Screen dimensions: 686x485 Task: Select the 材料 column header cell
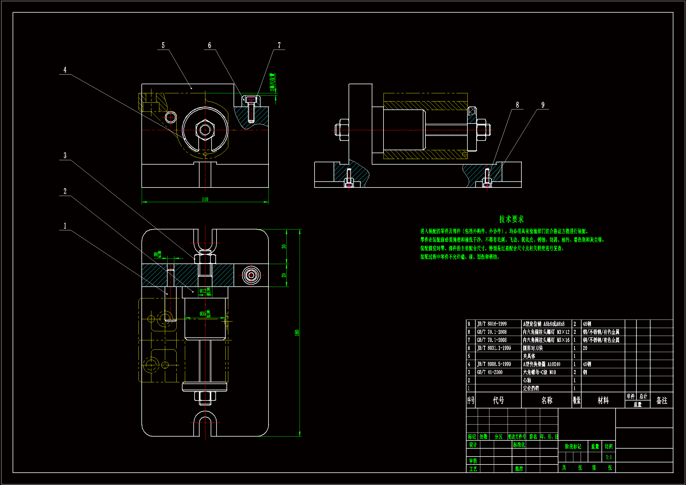pyautogui.click(x=603, y=400)
